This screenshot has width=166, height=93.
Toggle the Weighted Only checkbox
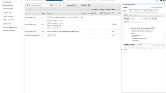[x=79, y=5]
